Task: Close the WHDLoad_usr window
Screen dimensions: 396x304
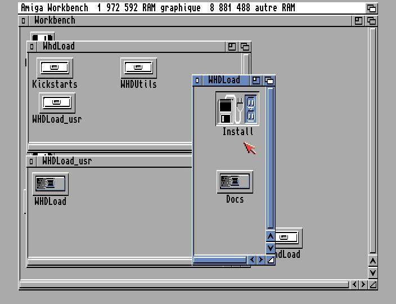Action: pos(31,162)
